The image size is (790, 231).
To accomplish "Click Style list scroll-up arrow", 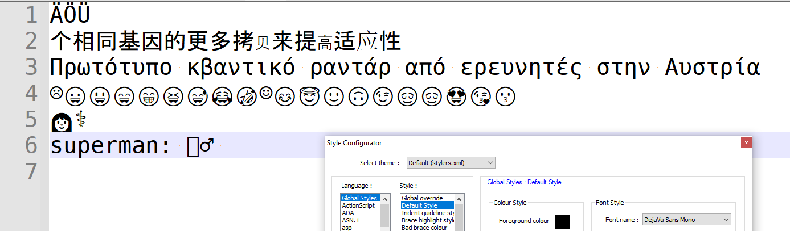I will tap(459, 199).
